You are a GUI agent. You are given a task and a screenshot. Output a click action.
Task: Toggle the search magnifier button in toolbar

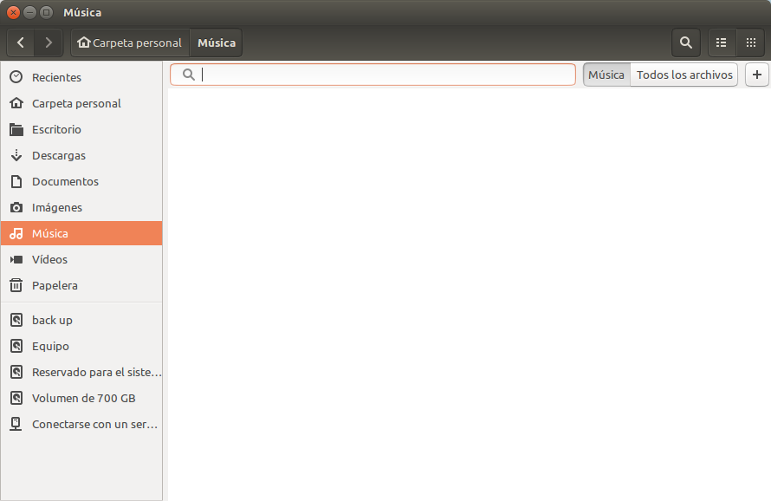[x=686, y=42]
